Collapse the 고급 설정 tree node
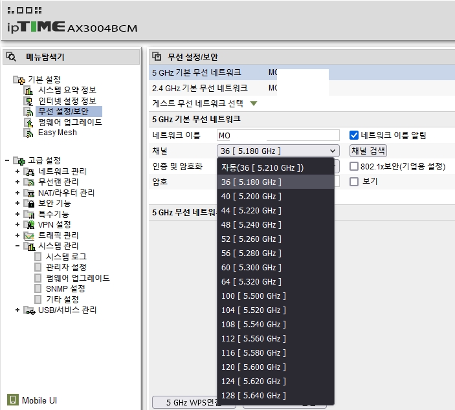The height and width of the screenshot is (410, 455). 7,160
